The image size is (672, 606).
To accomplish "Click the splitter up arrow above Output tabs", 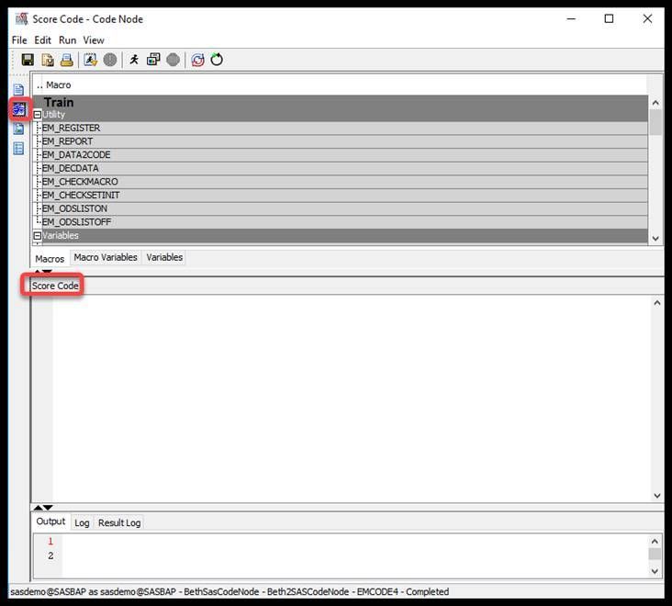I will point(39,508).
